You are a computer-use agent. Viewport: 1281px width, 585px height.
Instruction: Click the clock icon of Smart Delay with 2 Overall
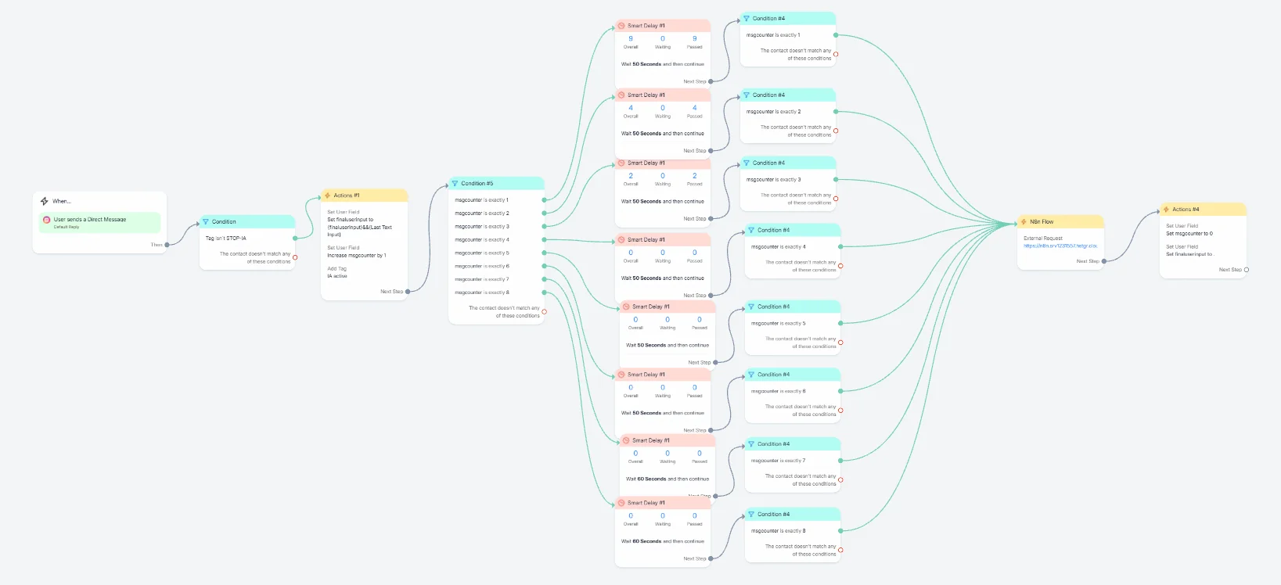[621, 163]
